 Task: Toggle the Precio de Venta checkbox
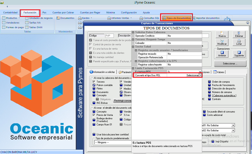[x=94, y=115]
